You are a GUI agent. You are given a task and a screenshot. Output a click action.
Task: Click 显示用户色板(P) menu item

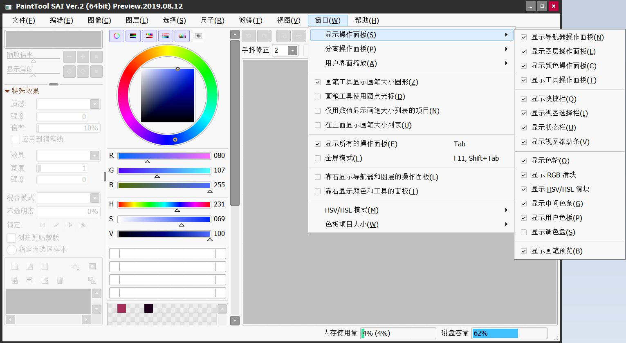pyautogui.click(x=570, y=218)
